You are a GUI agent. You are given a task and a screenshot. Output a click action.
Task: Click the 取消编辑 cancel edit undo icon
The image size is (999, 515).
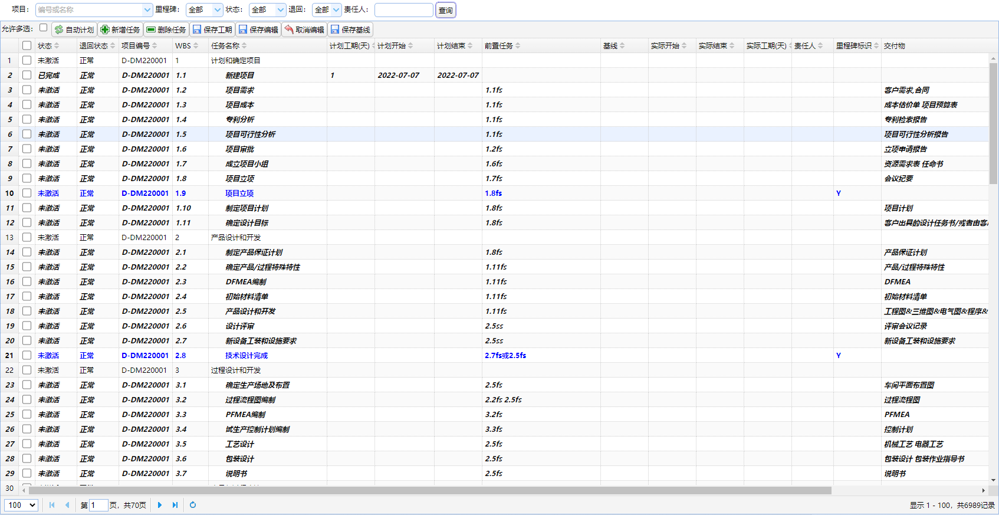[x=289, y=29]
